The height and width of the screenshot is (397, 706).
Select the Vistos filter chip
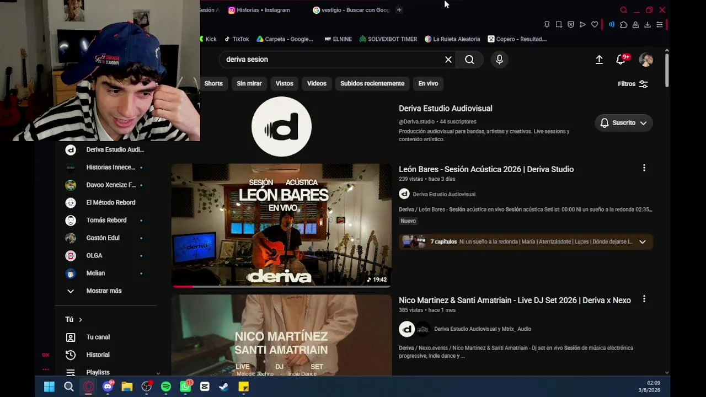285,84
